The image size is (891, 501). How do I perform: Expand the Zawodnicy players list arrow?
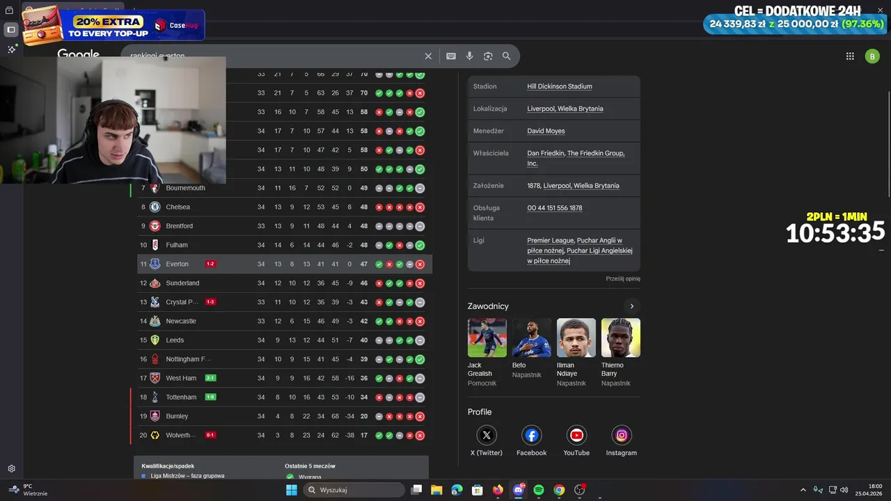pyautogui.click(x=631, y=306)
